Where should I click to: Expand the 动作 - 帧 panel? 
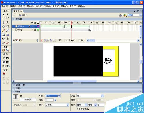point(15,85)
